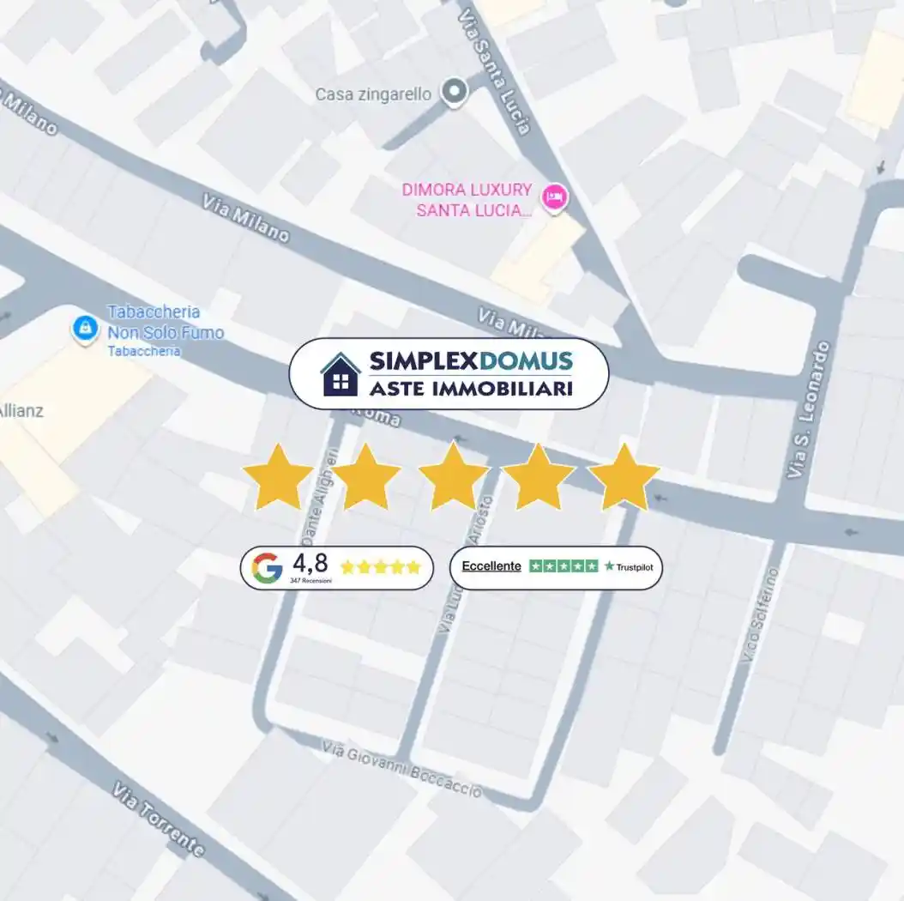Click the Casa zingarello location pin
The width and height of the screenshot is (904, 901).
455,93
